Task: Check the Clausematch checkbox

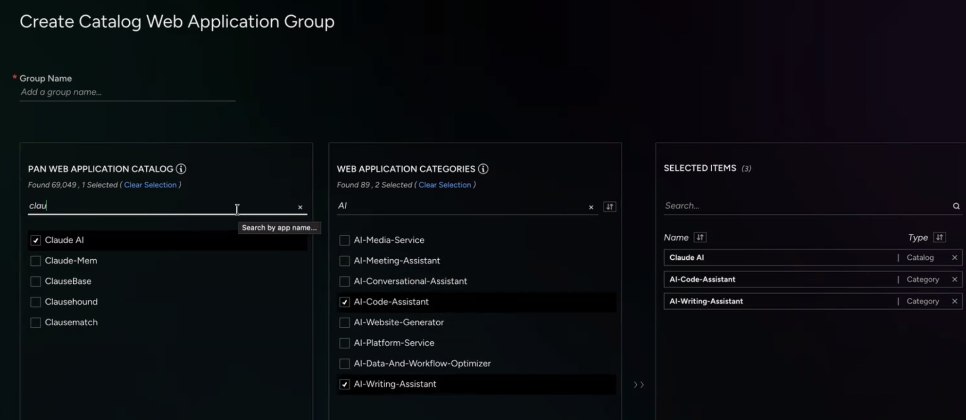Action: (35, 322)
